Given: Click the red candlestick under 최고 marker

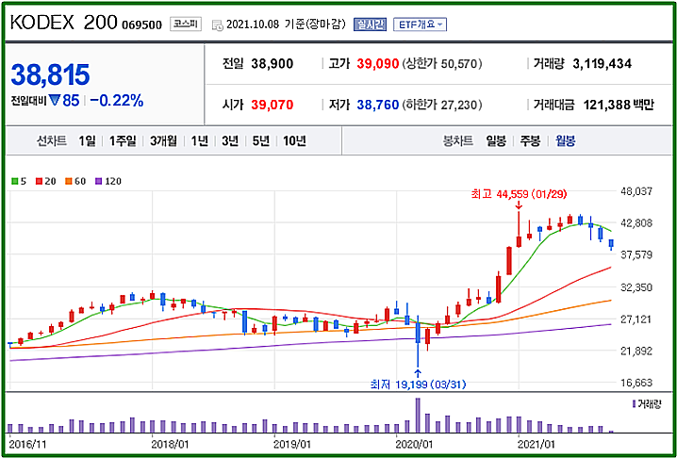Looking at the screenshot, I should pos(519,229).
